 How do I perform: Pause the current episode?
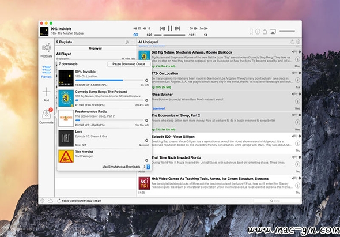170,28
